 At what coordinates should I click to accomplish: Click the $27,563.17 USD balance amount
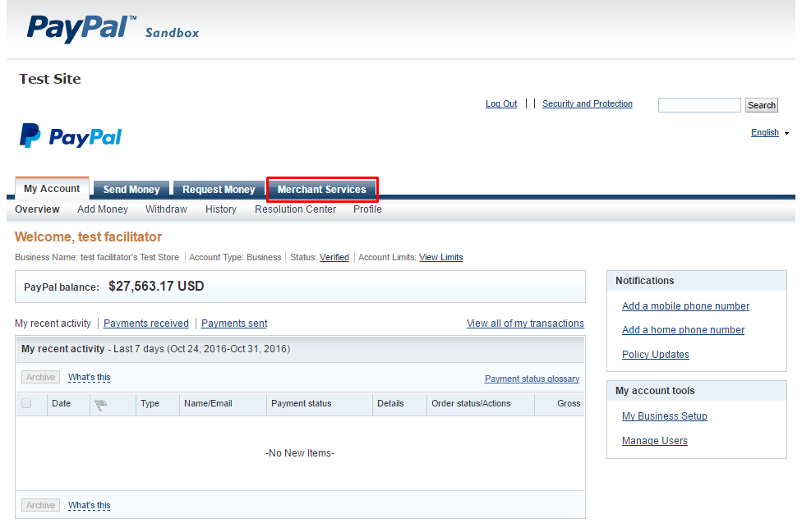(156, 287)
